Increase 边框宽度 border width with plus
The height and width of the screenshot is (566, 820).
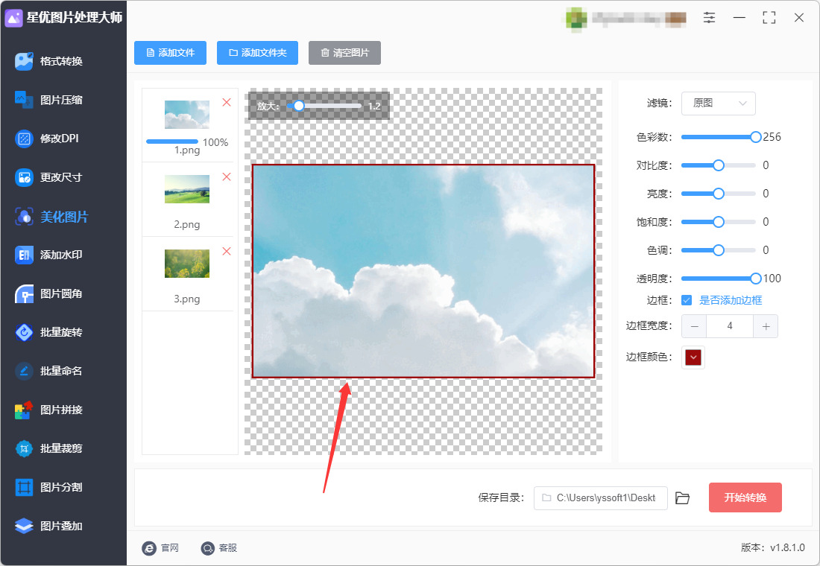coord(766,327)
